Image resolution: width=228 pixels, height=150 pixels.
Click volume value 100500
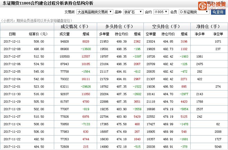click(x=64, y=56)
